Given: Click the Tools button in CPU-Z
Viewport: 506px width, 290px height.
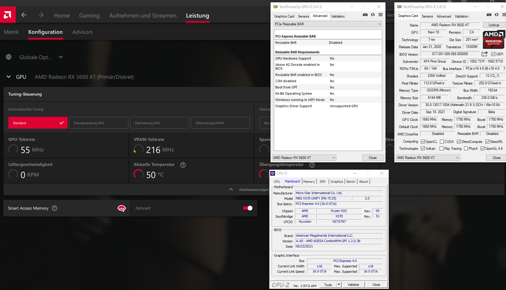Looking at the screenshot, I should coord(328,285).
